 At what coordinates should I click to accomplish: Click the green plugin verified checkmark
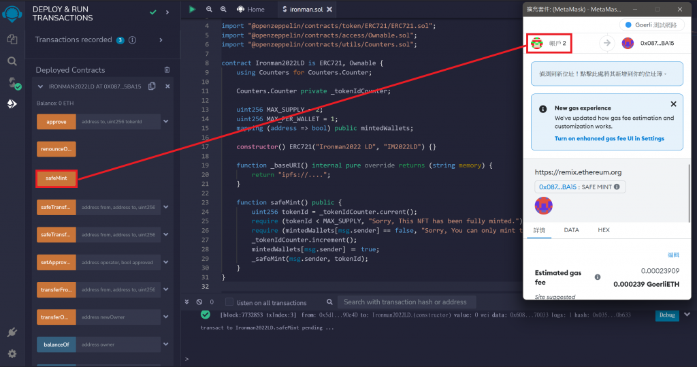tap(153, 12)
